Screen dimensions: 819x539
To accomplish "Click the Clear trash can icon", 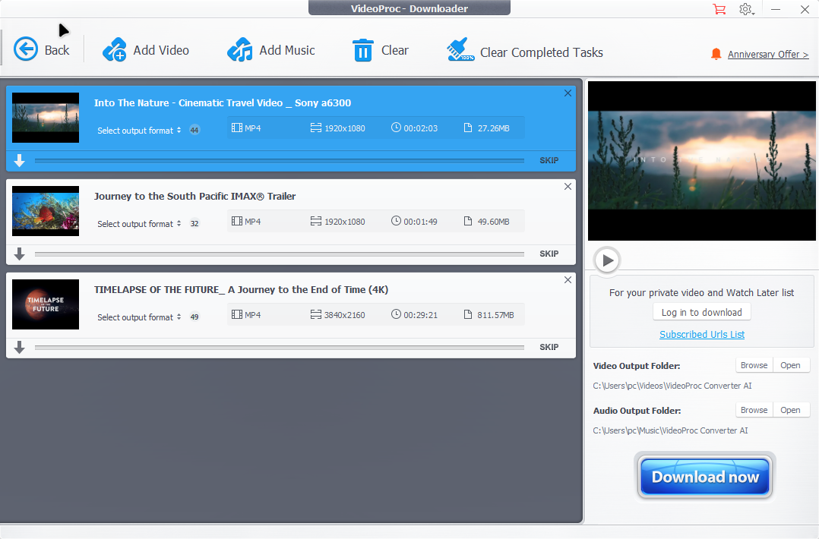I will [363, 50].
